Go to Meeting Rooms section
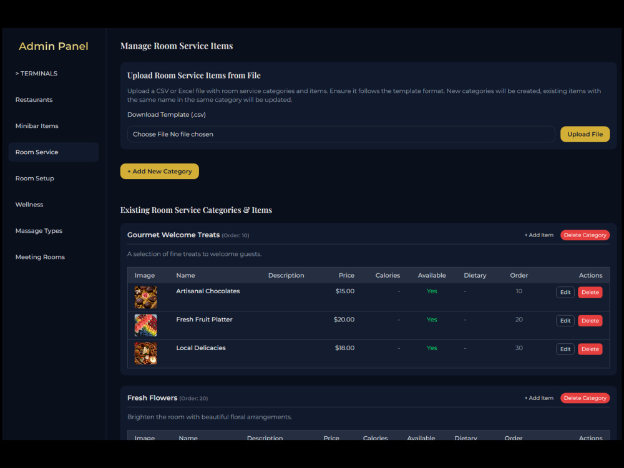The height and width of the screenshot is (468, 624). tap(40, 257)
